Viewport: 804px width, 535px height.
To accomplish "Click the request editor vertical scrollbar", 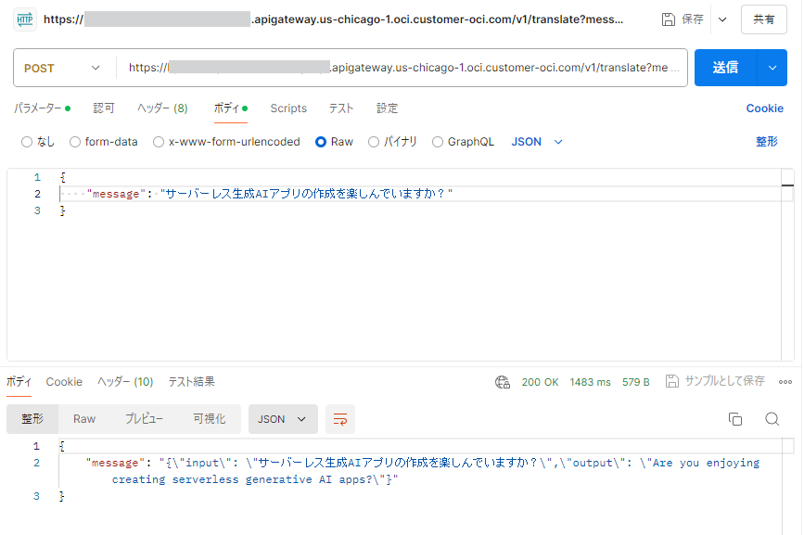I will coord(787,264).
